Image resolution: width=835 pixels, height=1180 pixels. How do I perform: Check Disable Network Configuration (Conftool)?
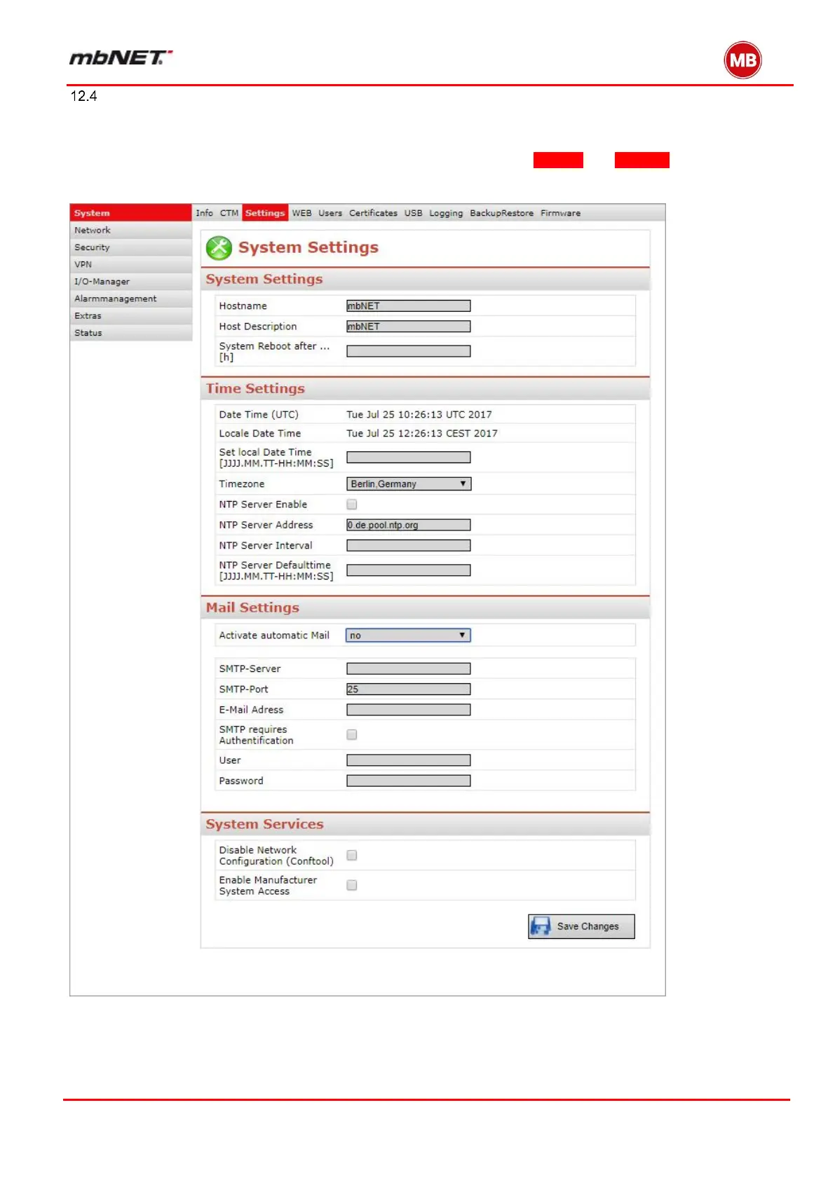pyautogui.click(x=352, y=856)
